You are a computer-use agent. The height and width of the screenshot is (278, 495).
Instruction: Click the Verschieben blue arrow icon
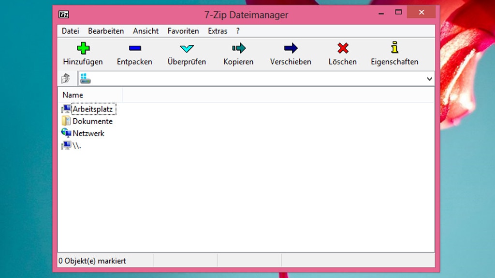coord(291,48)
